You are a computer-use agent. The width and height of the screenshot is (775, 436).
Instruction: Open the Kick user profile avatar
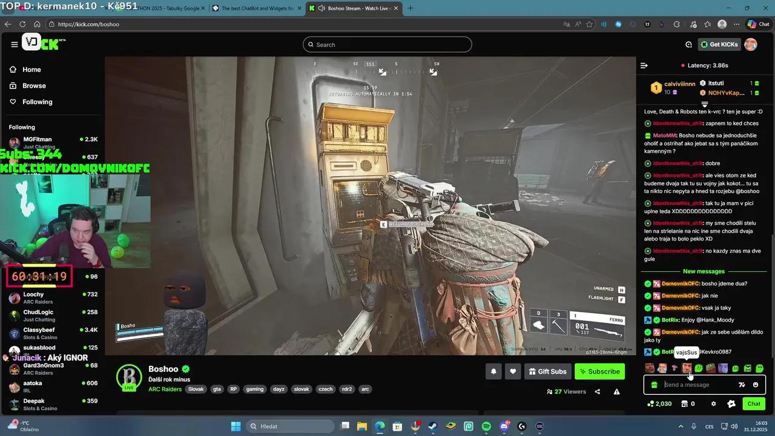point(751,44)
